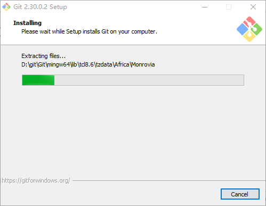Click the green filled part of progress bar
The image size is (266, 206).
pyautogui.click(x=38, y=80)
